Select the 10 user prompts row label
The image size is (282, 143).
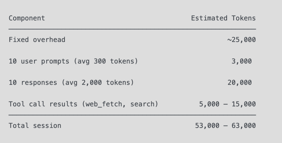pyautogui.click(x=73, y=61)
